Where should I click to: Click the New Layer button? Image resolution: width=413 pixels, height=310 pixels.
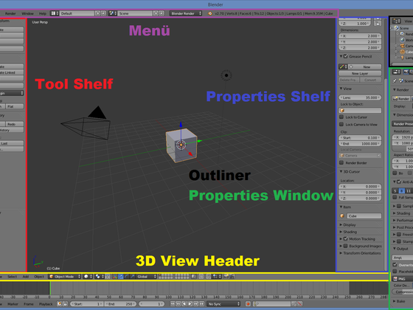[x=360, y=73]
